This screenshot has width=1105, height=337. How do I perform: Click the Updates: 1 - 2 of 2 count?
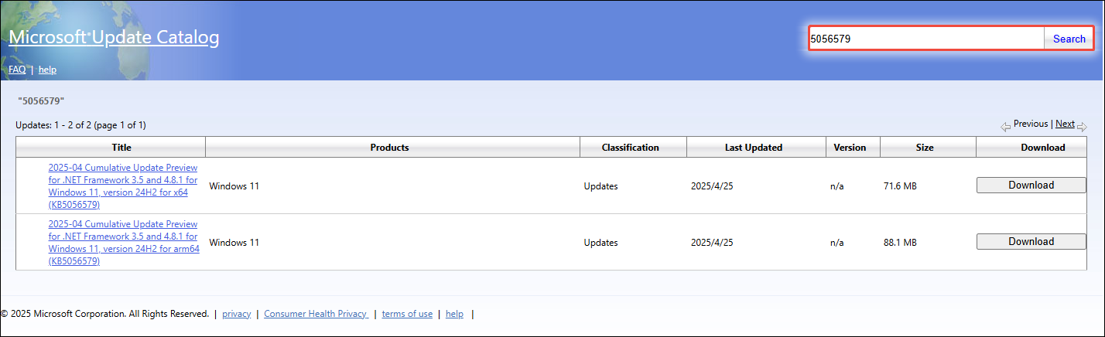click(80, 124)
